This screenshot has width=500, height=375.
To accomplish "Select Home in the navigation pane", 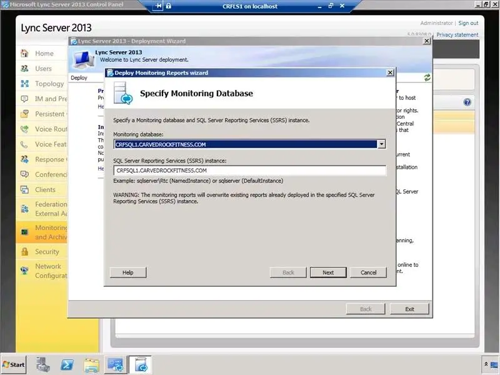I will pos(44,53).
